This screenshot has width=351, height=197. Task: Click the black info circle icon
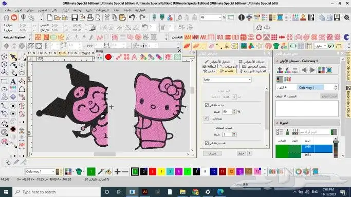[242, 17]
